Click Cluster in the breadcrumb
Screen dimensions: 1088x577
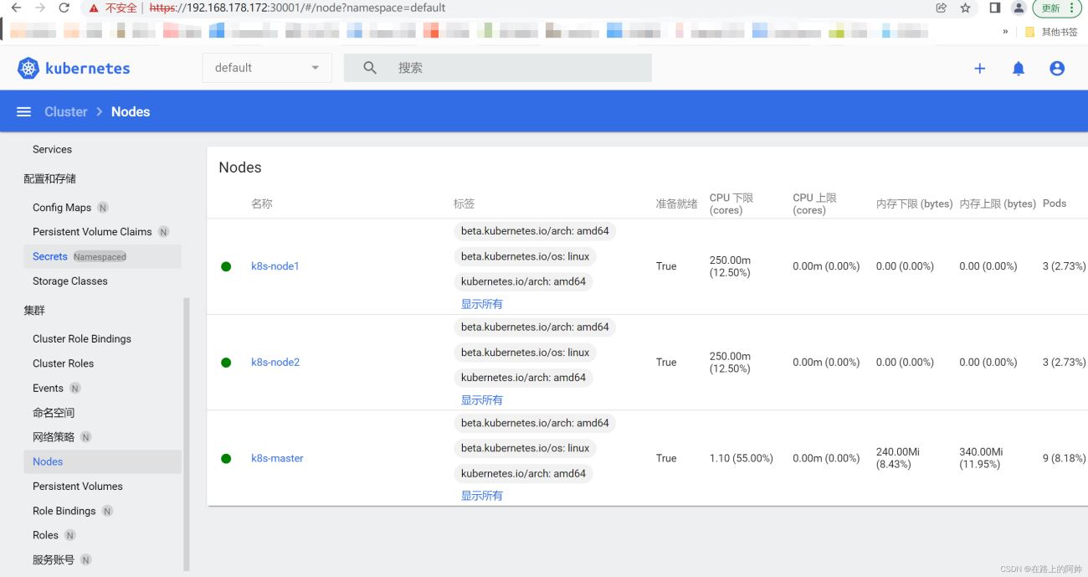pyautogui.click(x=66, y=111)
